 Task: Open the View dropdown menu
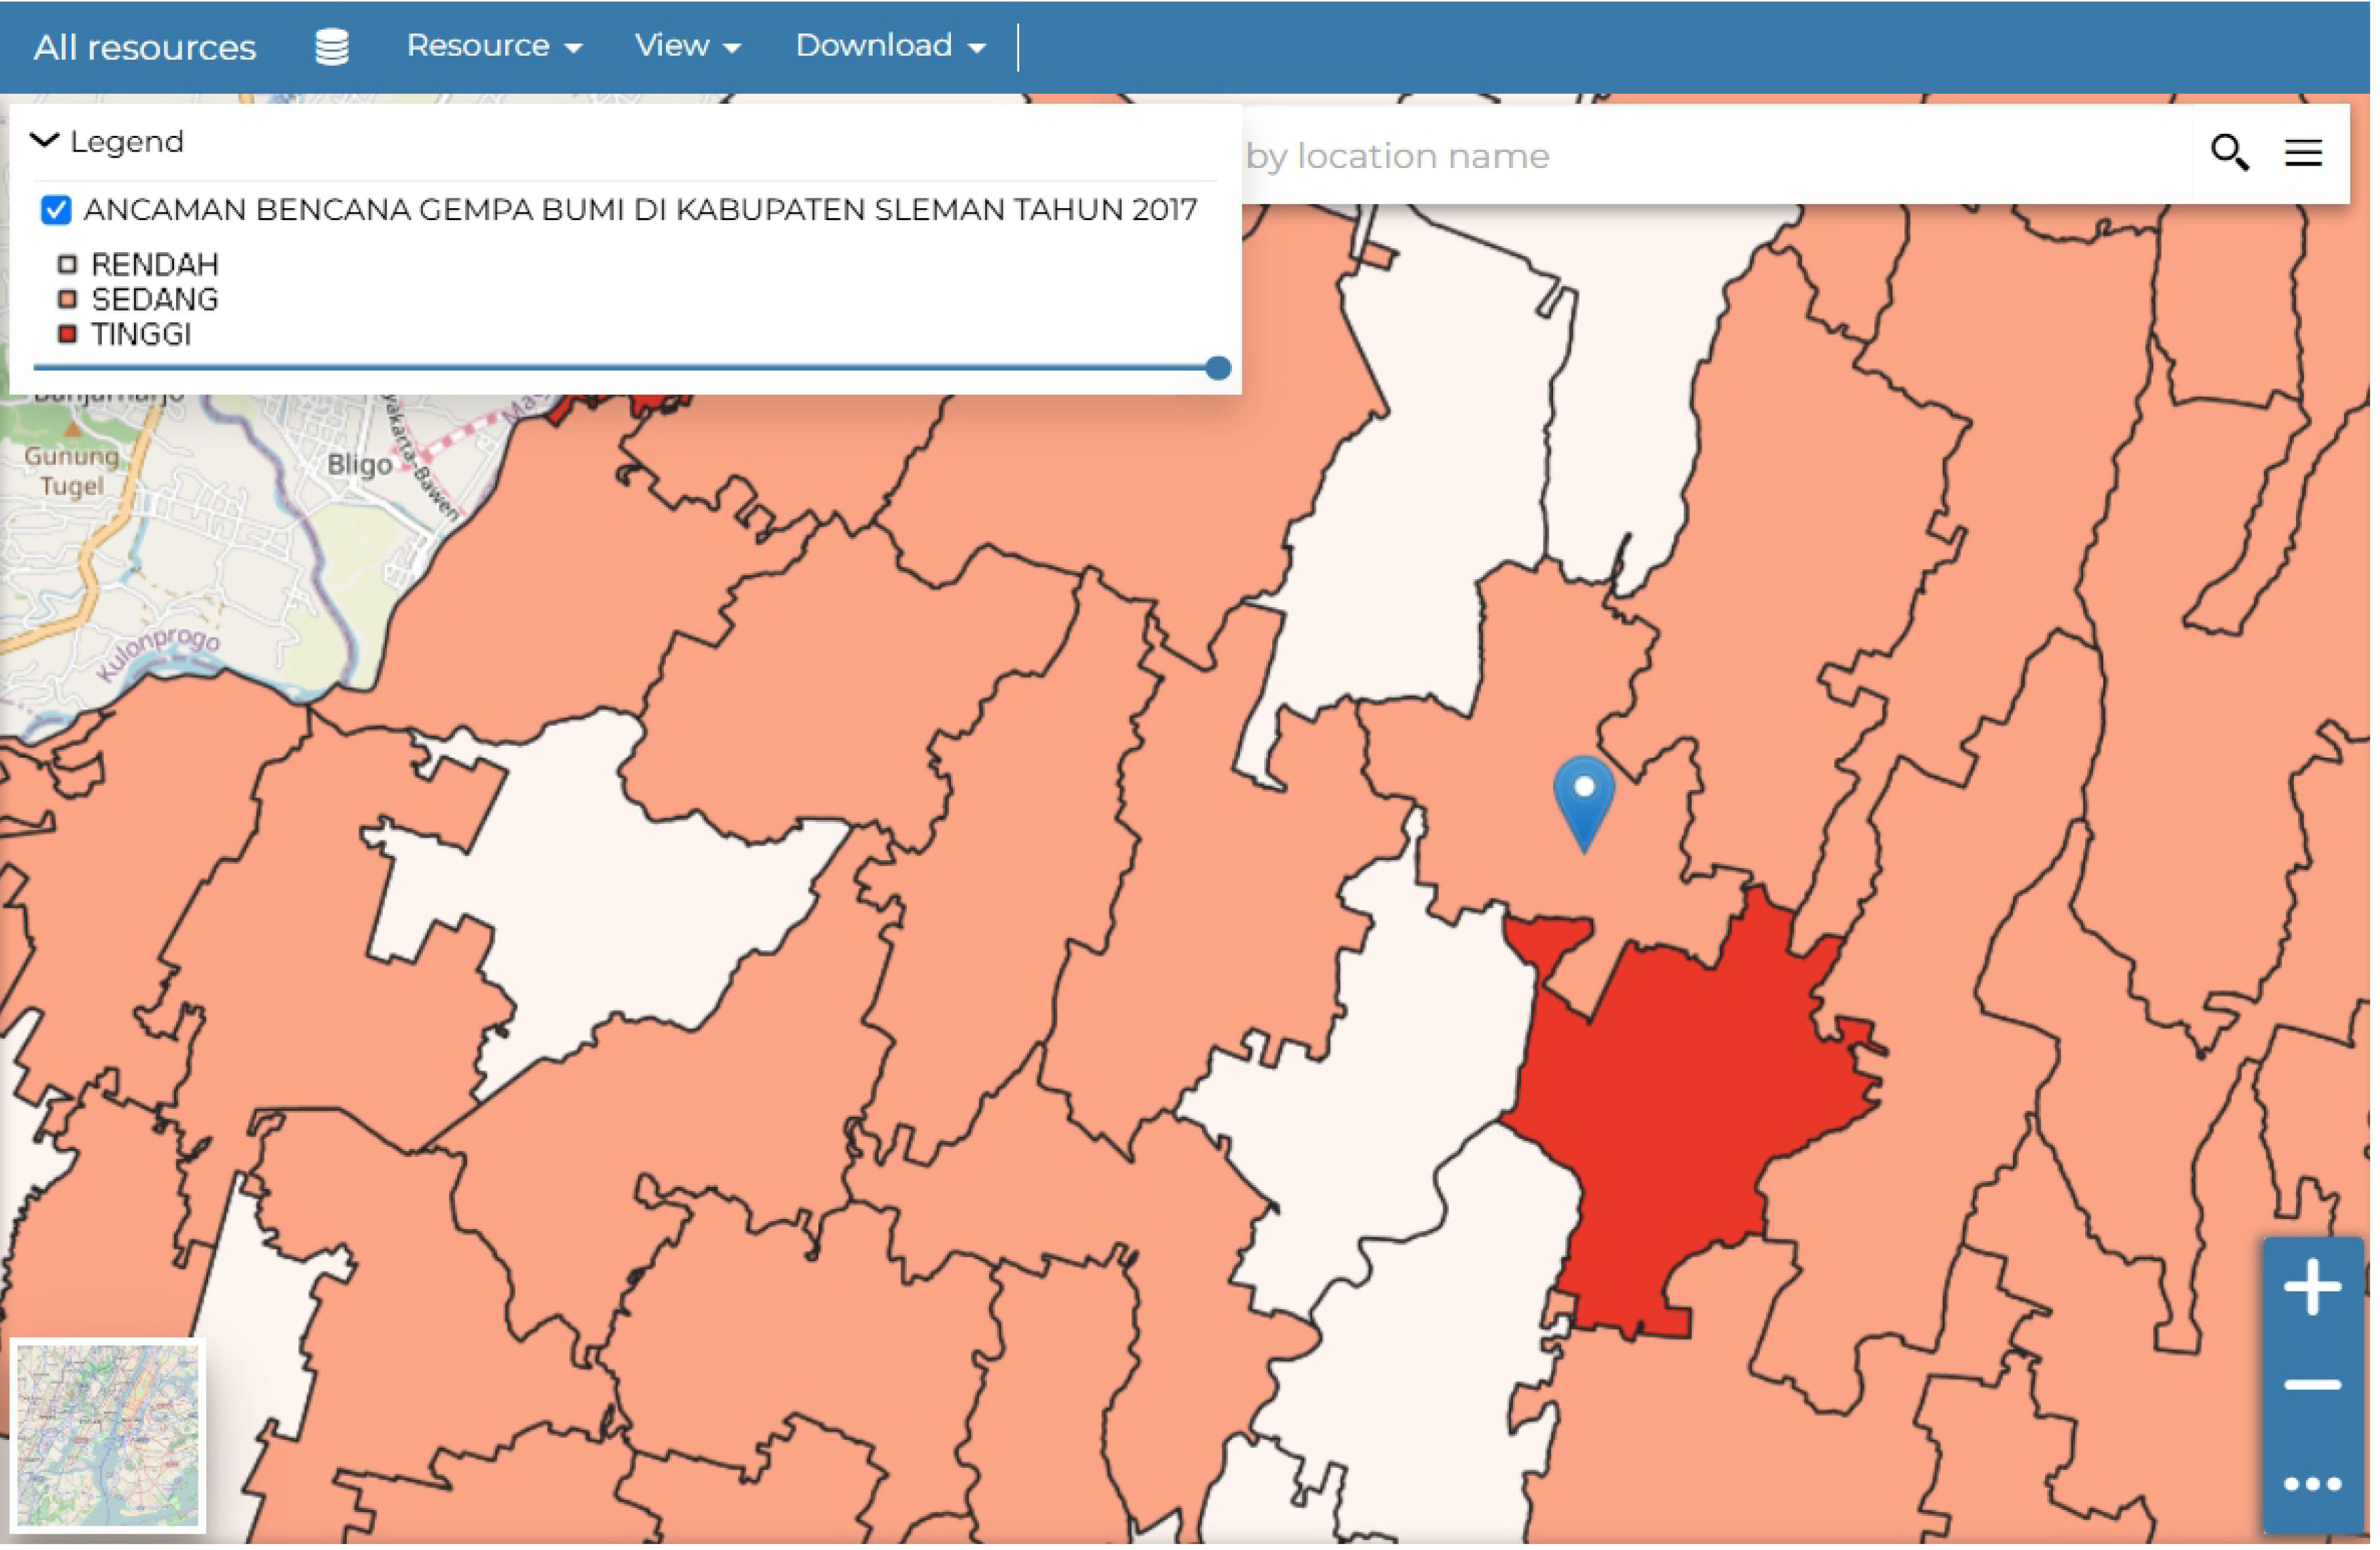[688, 46]
